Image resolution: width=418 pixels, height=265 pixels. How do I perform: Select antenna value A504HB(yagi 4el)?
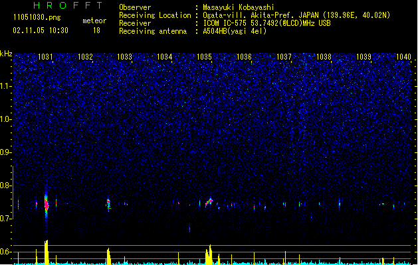coord(235,31)
